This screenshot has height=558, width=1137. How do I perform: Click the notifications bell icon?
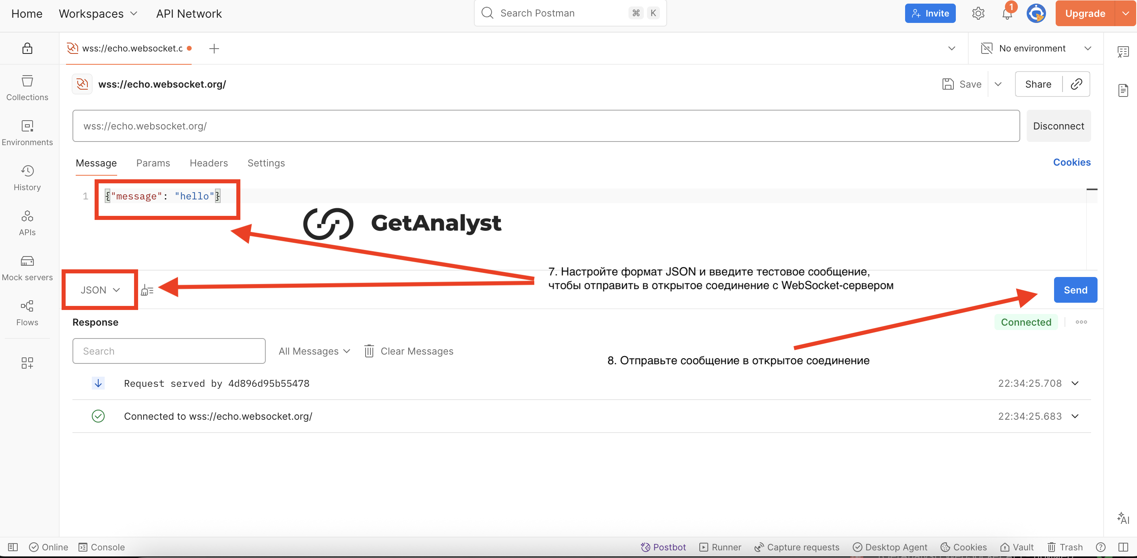(1007, 14)
